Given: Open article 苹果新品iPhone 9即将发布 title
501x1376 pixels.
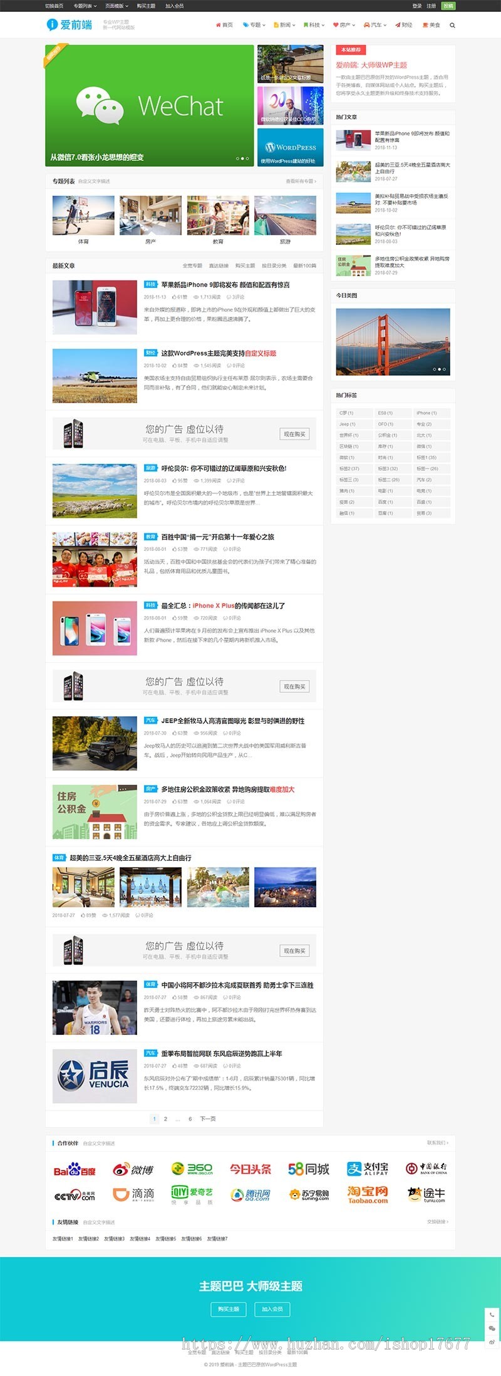Looking at the screenshot, I should (x=225, y=285).
